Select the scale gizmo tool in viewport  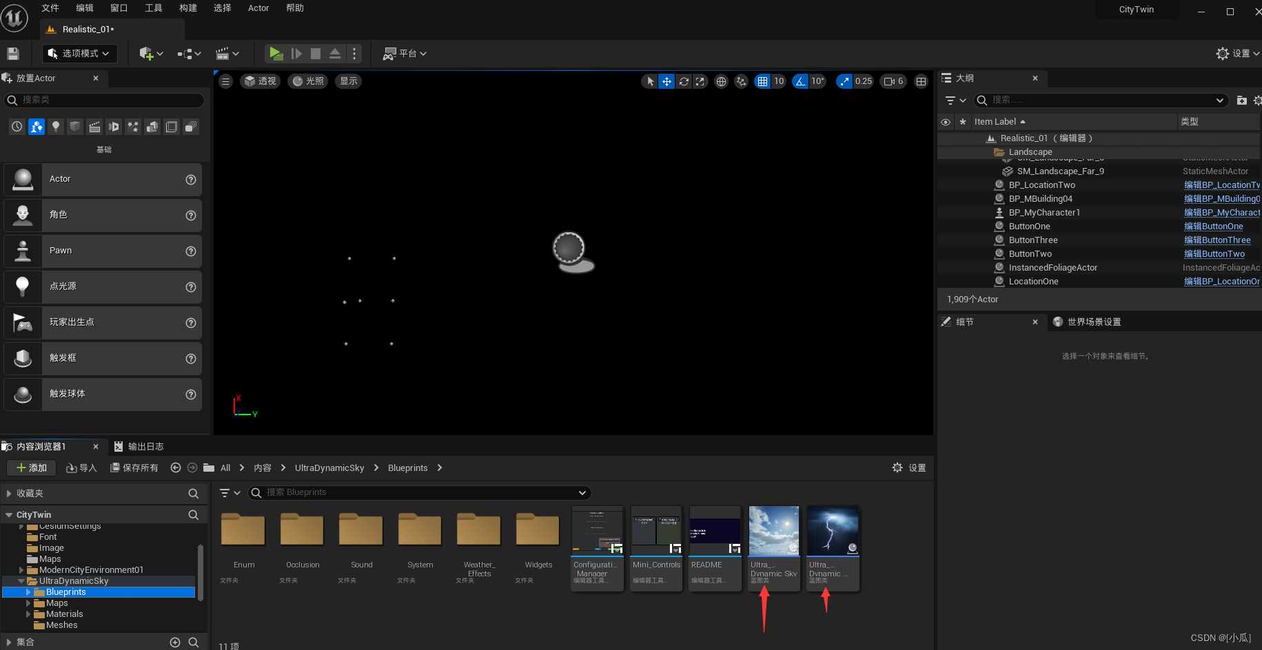click(x=700, y=81)
